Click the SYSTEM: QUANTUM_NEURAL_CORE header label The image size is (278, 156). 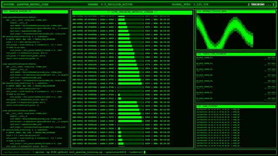coord(26,4)
